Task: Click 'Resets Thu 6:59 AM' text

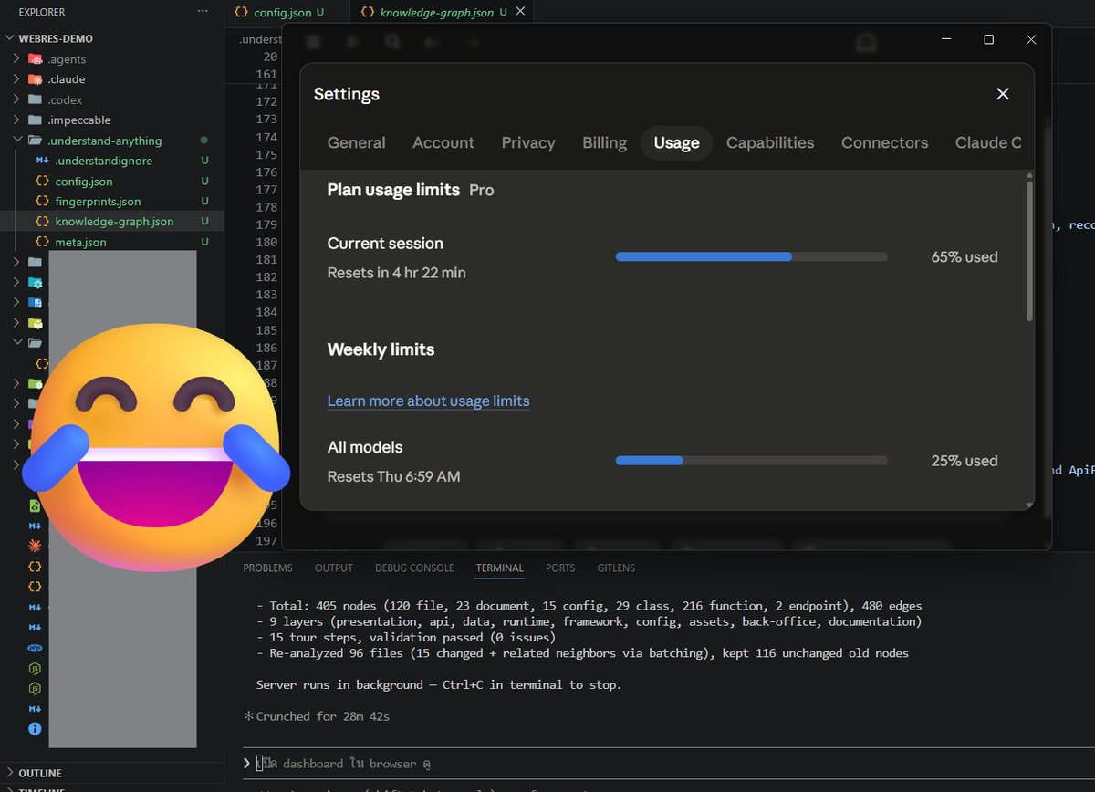Action: coord(394,476)
